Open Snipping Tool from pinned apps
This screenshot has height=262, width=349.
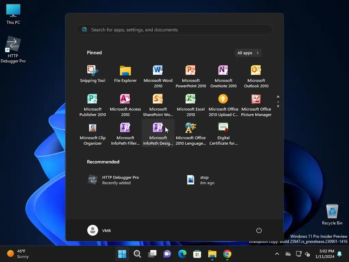coord(93,74)
